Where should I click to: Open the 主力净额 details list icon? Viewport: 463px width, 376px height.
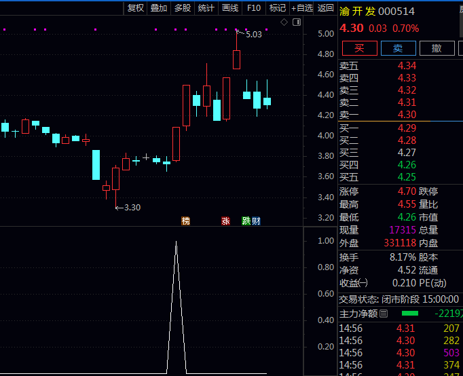[384, 314]
